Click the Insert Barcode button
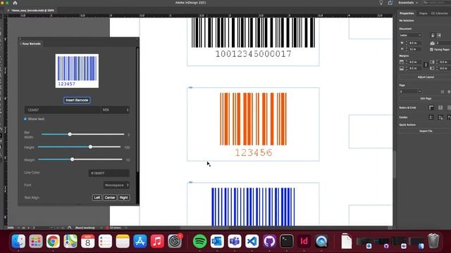Viewport: 451px width, 253px height. pos(77,100)
